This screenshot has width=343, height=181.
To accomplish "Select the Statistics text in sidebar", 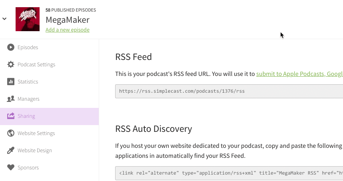I will click(28, 82).
